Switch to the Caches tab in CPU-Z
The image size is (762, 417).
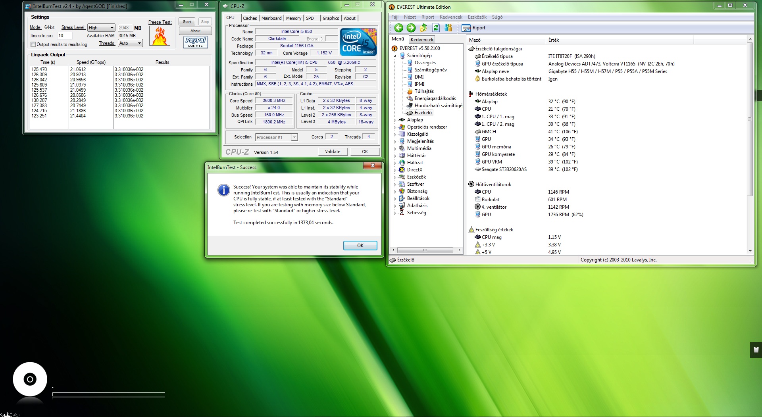point(250,18)
